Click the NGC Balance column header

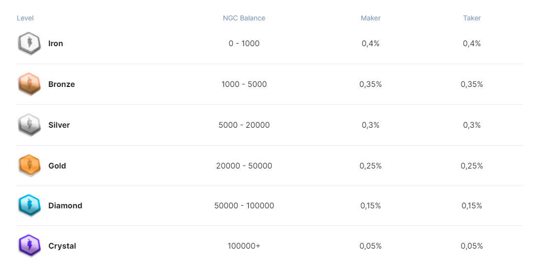coord(244,18)
